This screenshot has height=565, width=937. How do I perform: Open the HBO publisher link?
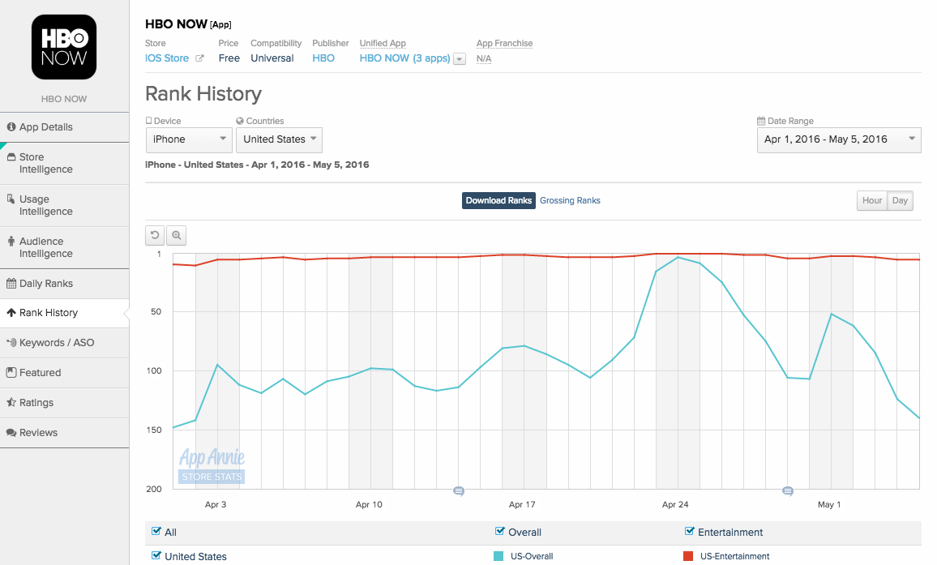[x=323, y=58]
